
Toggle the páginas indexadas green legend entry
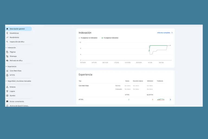tap(110, 38)
